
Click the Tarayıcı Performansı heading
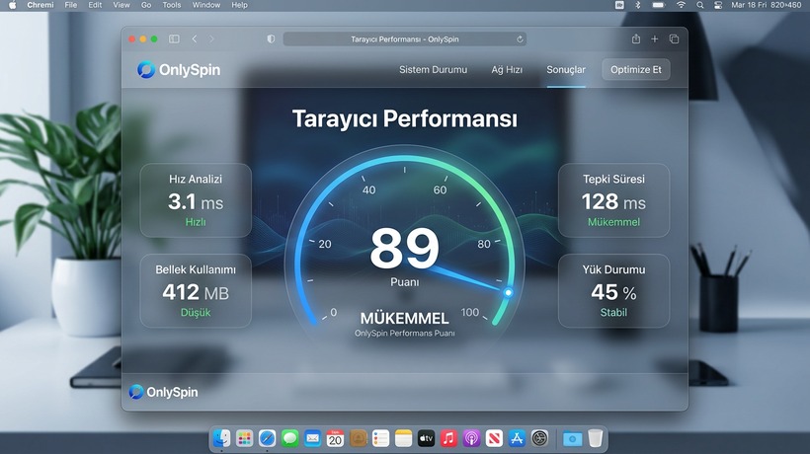point(404,118)
